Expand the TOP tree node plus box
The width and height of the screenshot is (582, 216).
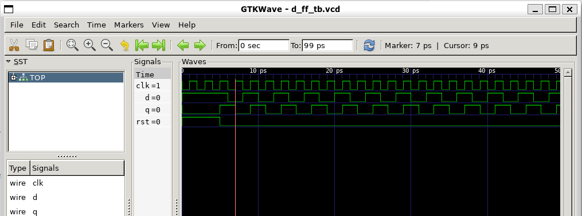click(14, 77)
